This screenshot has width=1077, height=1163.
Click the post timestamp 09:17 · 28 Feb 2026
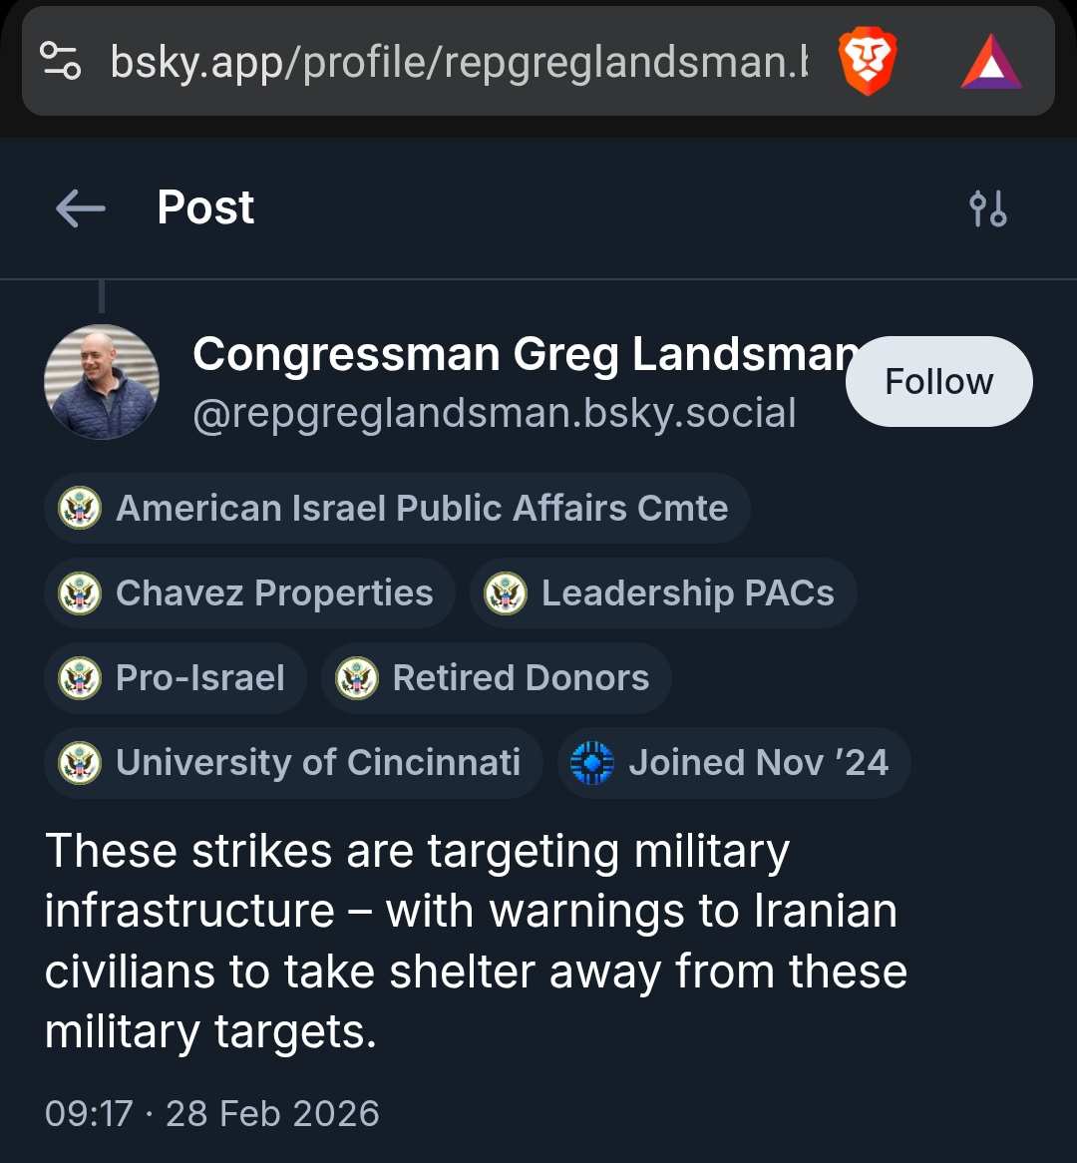coord(212,1113)
